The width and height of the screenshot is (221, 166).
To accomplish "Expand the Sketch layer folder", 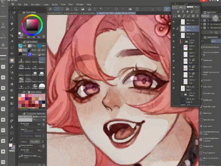I will pos(182,94).
